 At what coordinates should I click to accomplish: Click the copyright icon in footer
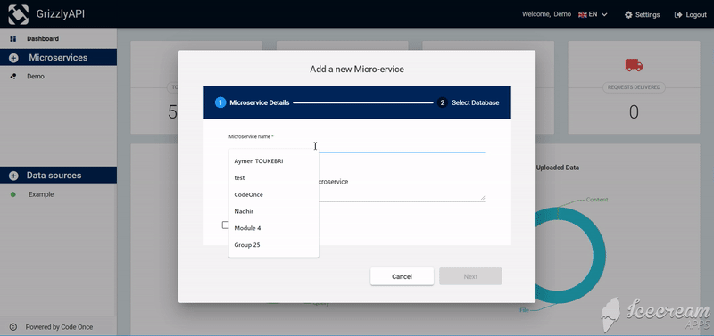pyautogui.click(x=13, y=327)
